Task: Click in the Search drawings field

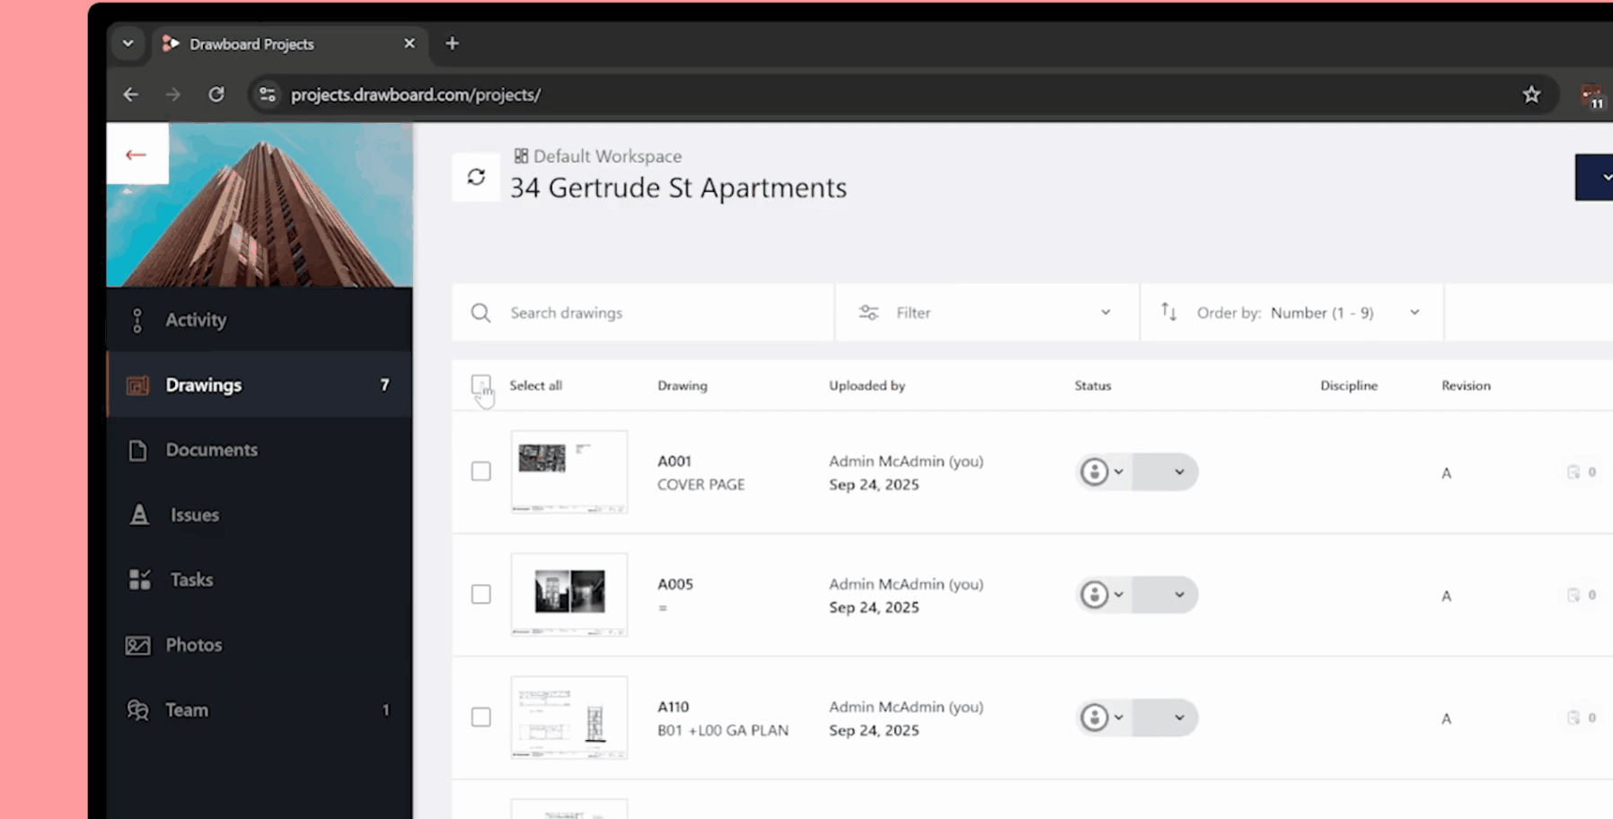Action: click(x=643, y=313)
